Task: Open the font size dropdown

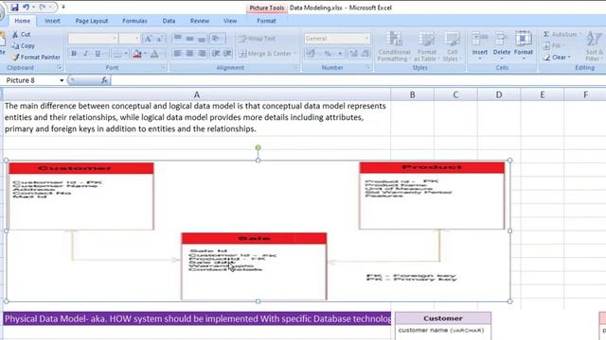Action: (136, 39)
